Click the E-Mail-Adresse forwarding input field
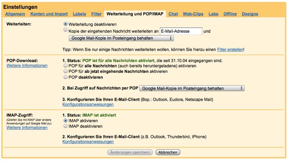 tap(181, 31)
